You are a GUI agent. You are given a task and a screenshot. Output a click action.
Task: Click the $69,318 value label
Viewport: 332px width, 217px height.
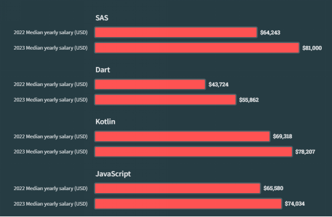click(282, 136)
